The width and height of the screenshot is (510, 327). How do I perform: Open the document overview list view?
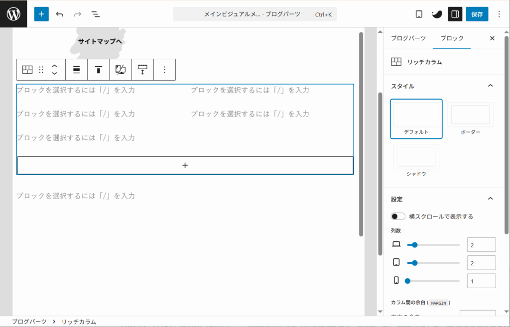coord(95,14)
